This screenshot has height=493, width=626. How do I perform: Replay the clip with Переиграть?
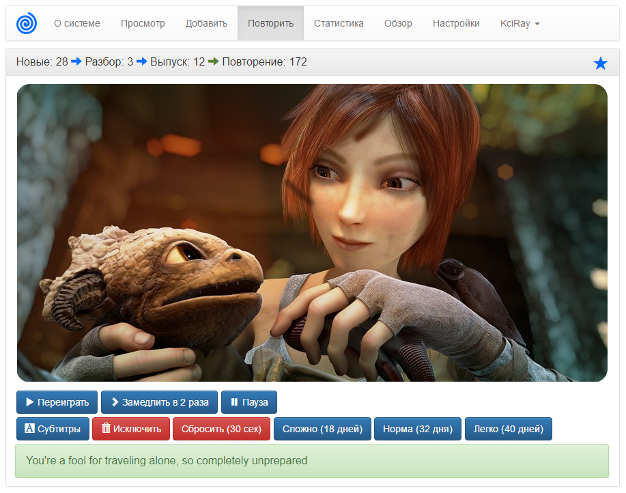(x=57, y=402)
